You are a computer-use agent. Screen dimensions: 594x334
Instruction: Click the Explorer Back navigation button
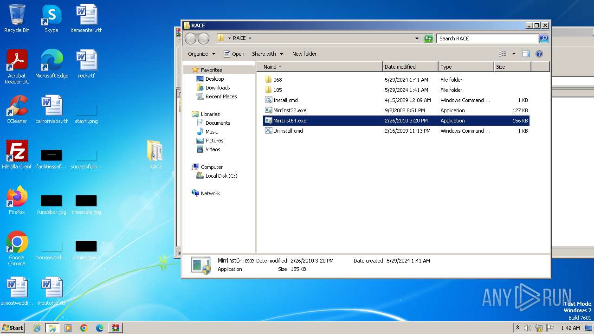coord(190,39)
